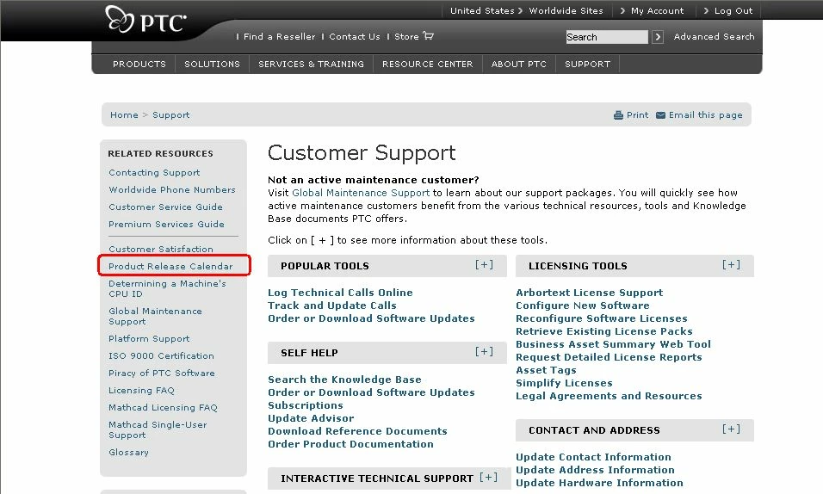Open Advanced Search
823x494 pixels.
point(714,36)
